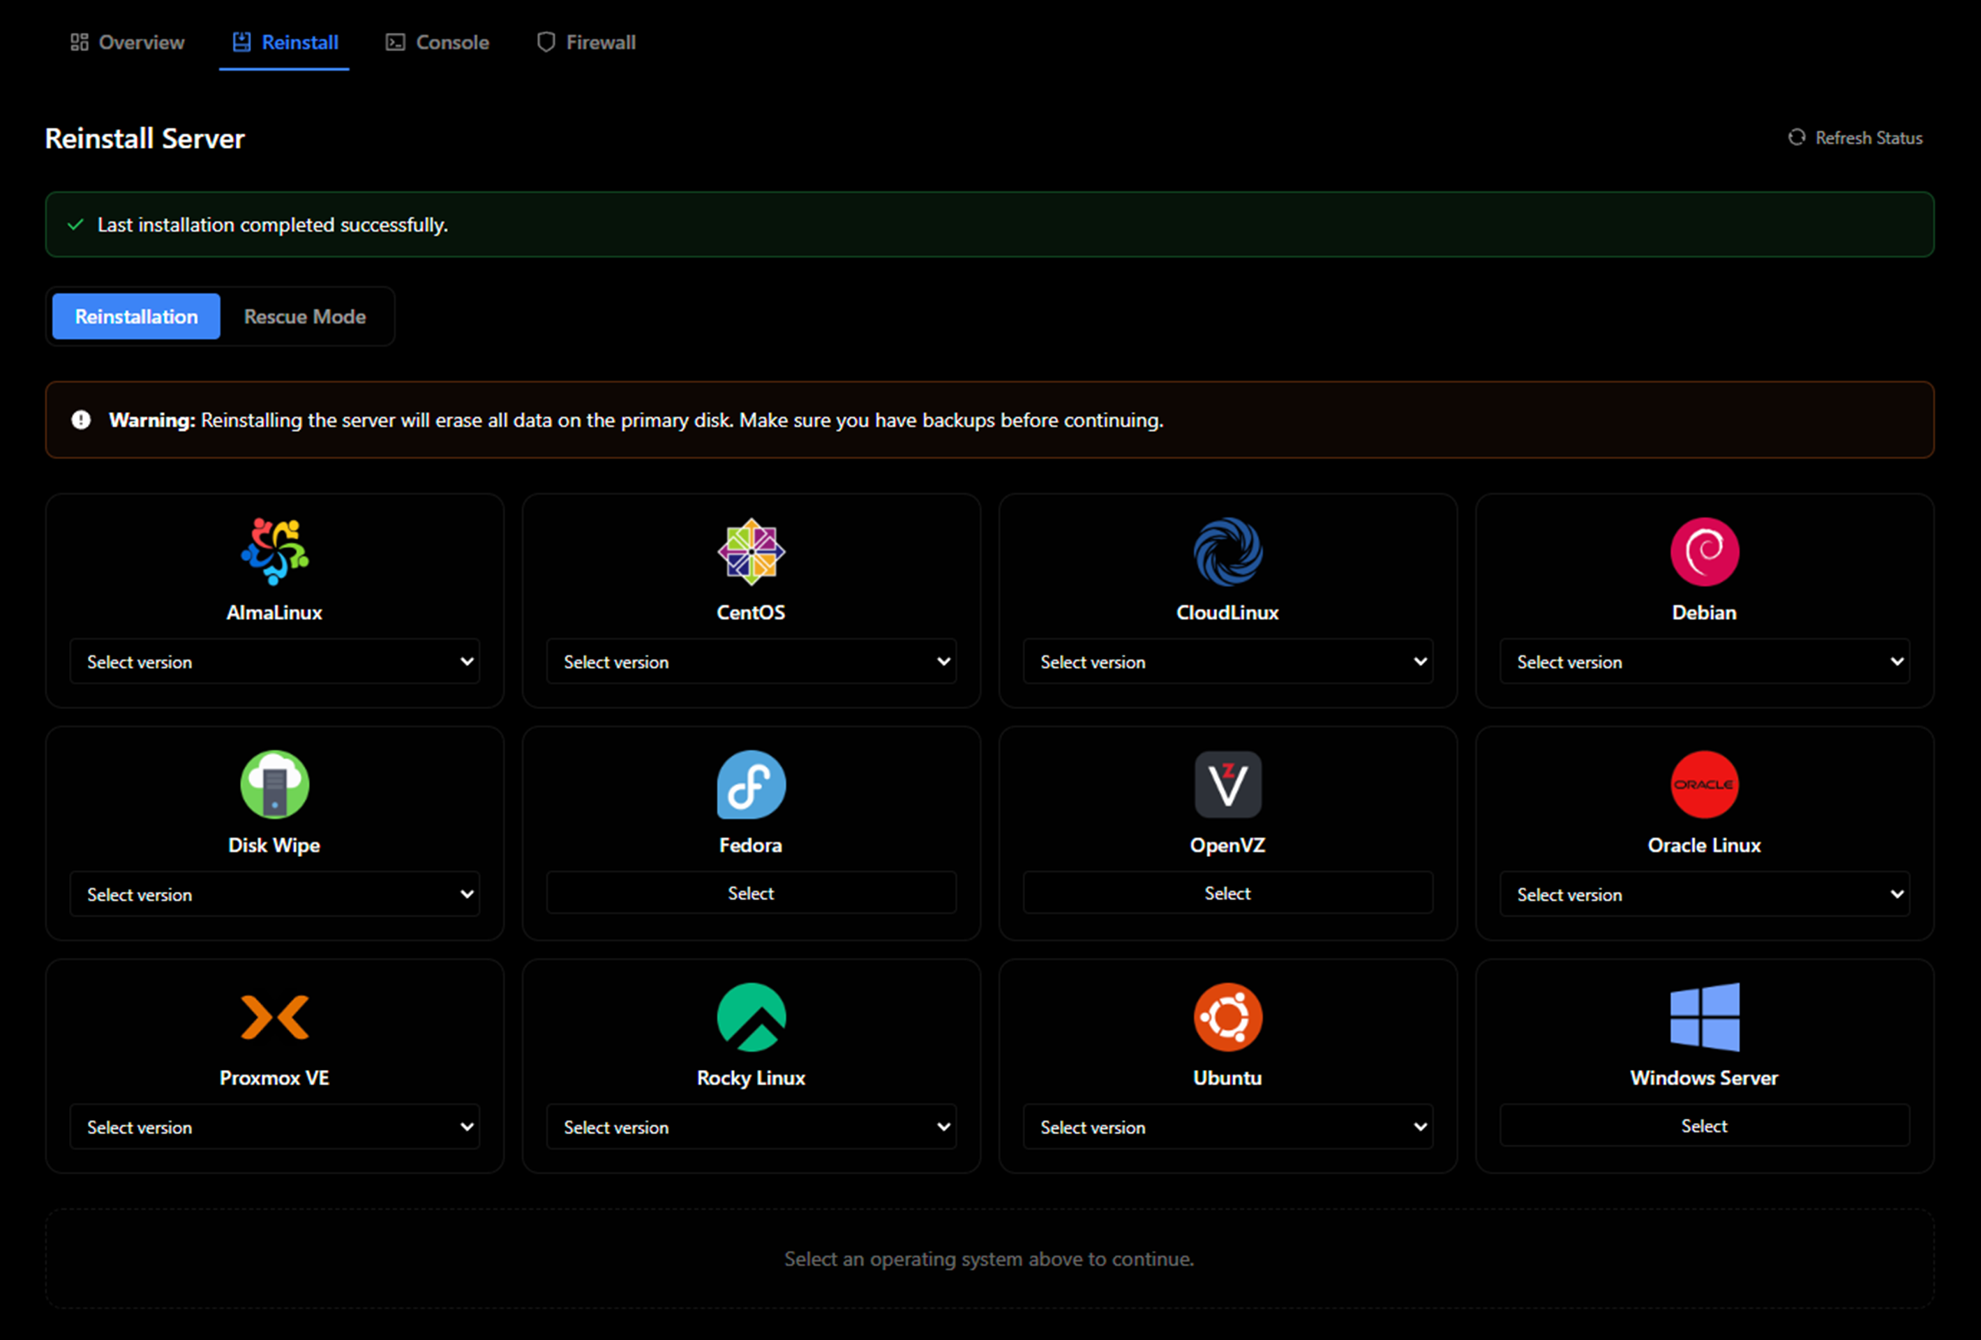Click the Debian swirl logo
This screenshot has height=1340, width=1981.
click(1704, 551)
